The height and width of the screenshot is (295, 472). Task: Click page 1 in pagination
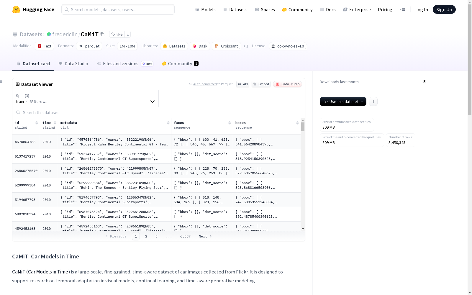(x=136, y=236)
